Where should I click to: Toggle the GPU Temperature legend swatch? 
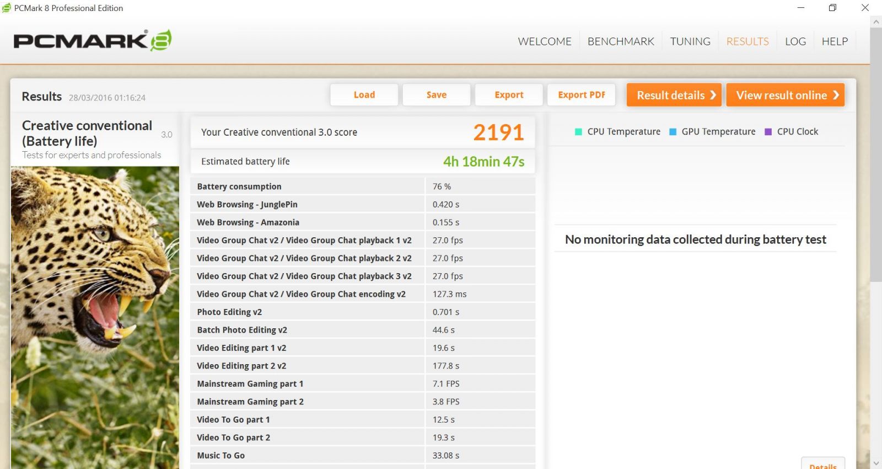(673, 132)
